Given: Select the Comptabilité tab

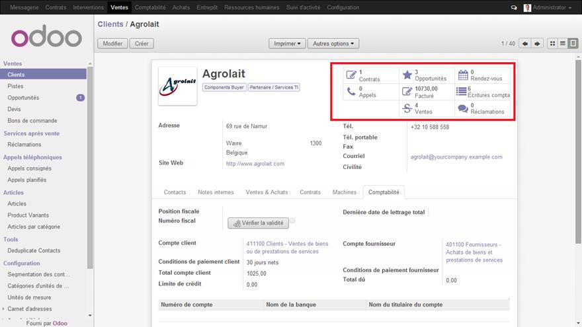Looking at the screenshot, I should coord(384,192).
